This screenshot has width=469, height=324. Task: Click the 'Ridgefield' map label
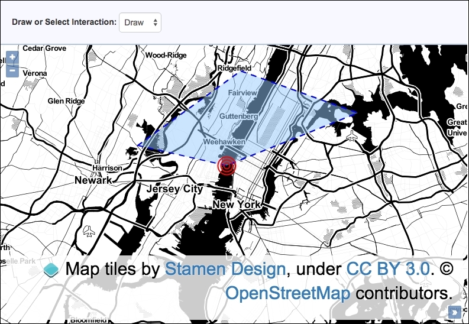(x=234, y=68)
